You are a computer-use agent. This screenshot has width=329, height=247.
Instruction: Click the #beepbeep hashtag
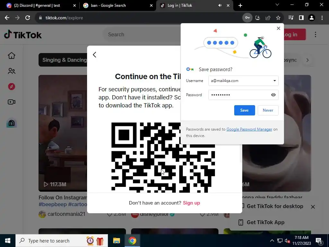[x=52, y=204]
